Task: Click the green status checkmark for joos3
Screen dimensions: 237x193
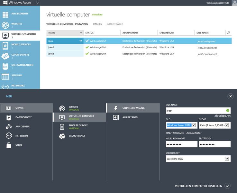Action: (x=87, y=53)
